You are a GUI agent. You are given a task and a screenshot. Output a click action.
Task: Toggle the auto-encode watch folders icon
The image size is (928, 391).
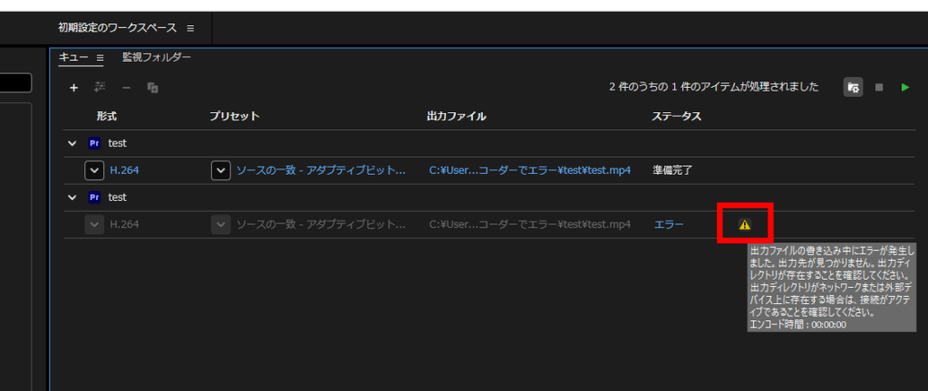click(x=853, y=88)
